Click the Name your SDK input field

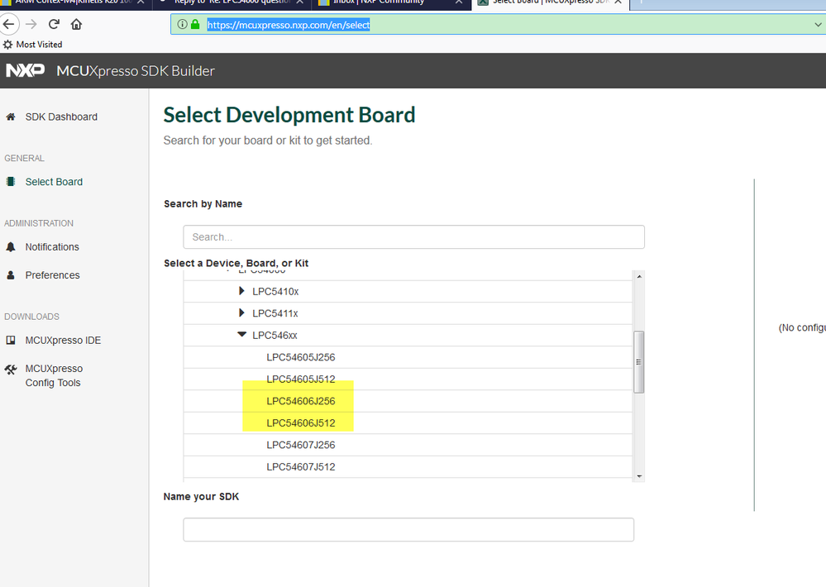(408, 530)
